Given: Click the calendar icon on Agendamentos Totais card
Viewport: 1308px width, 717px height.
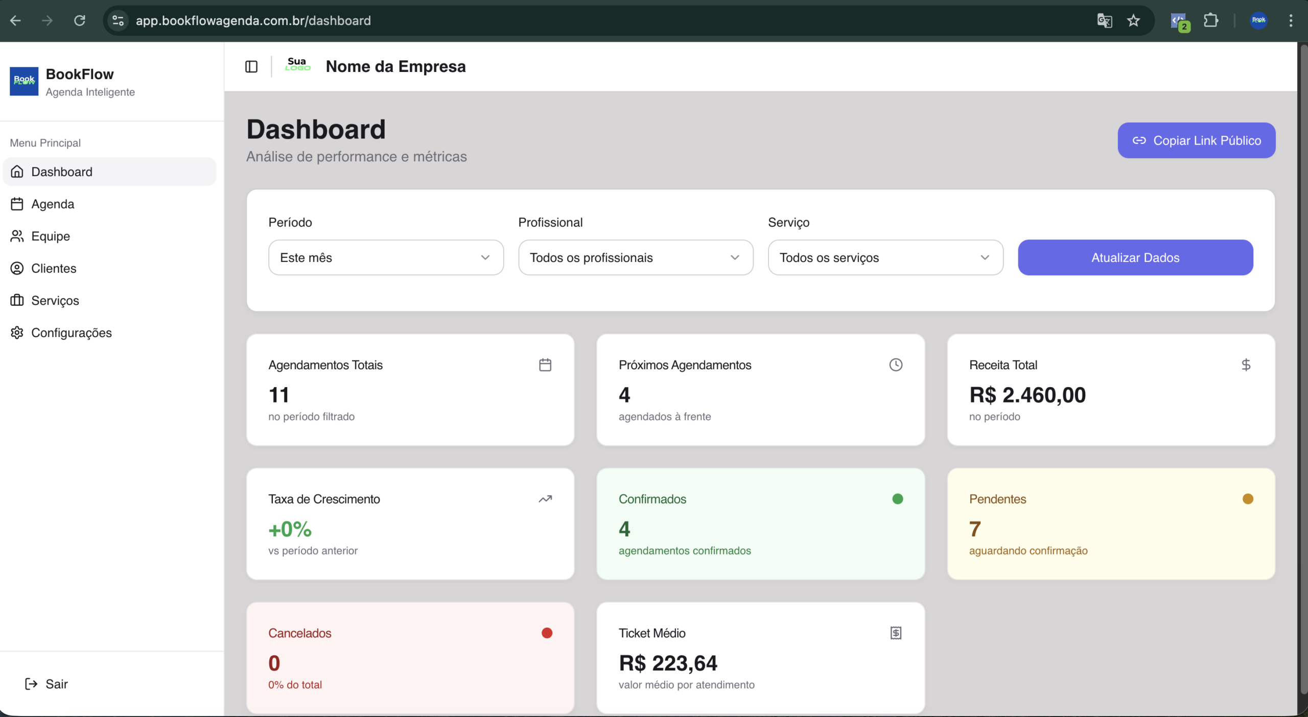Looking at the screenshot, I should 545,365.
